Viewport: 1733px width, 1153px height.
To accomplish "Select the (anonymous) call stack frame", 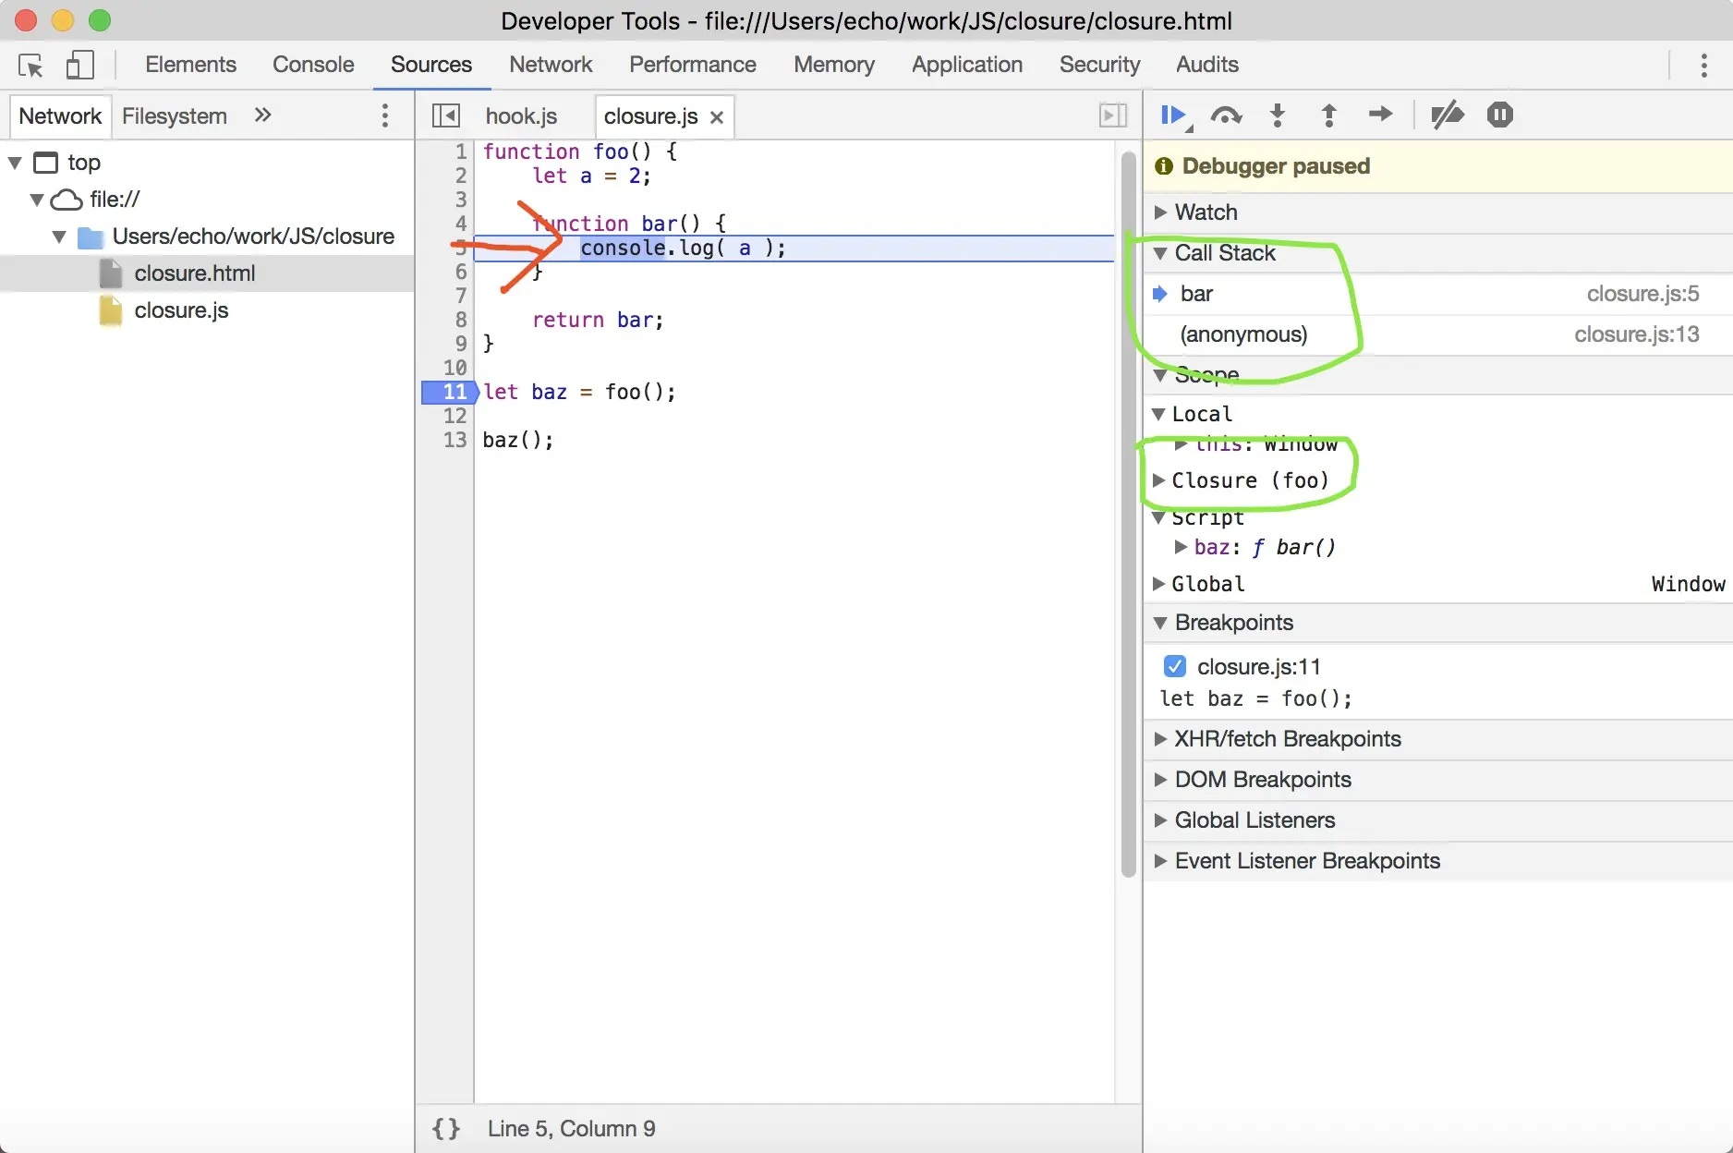I will click(x=1438, y=334).
